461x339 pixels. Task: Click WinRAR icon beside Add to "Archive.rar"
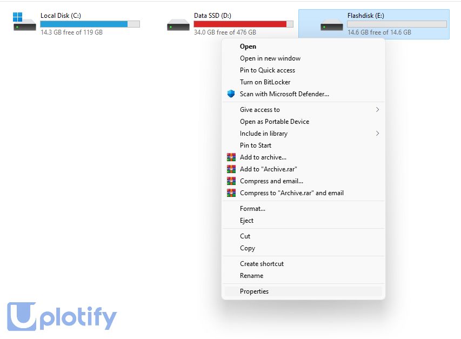click(231, 169)
